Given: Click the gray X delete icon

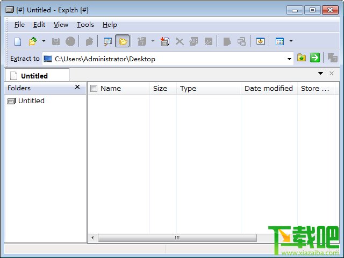Looking at the screenshot, I should [180, 41].
